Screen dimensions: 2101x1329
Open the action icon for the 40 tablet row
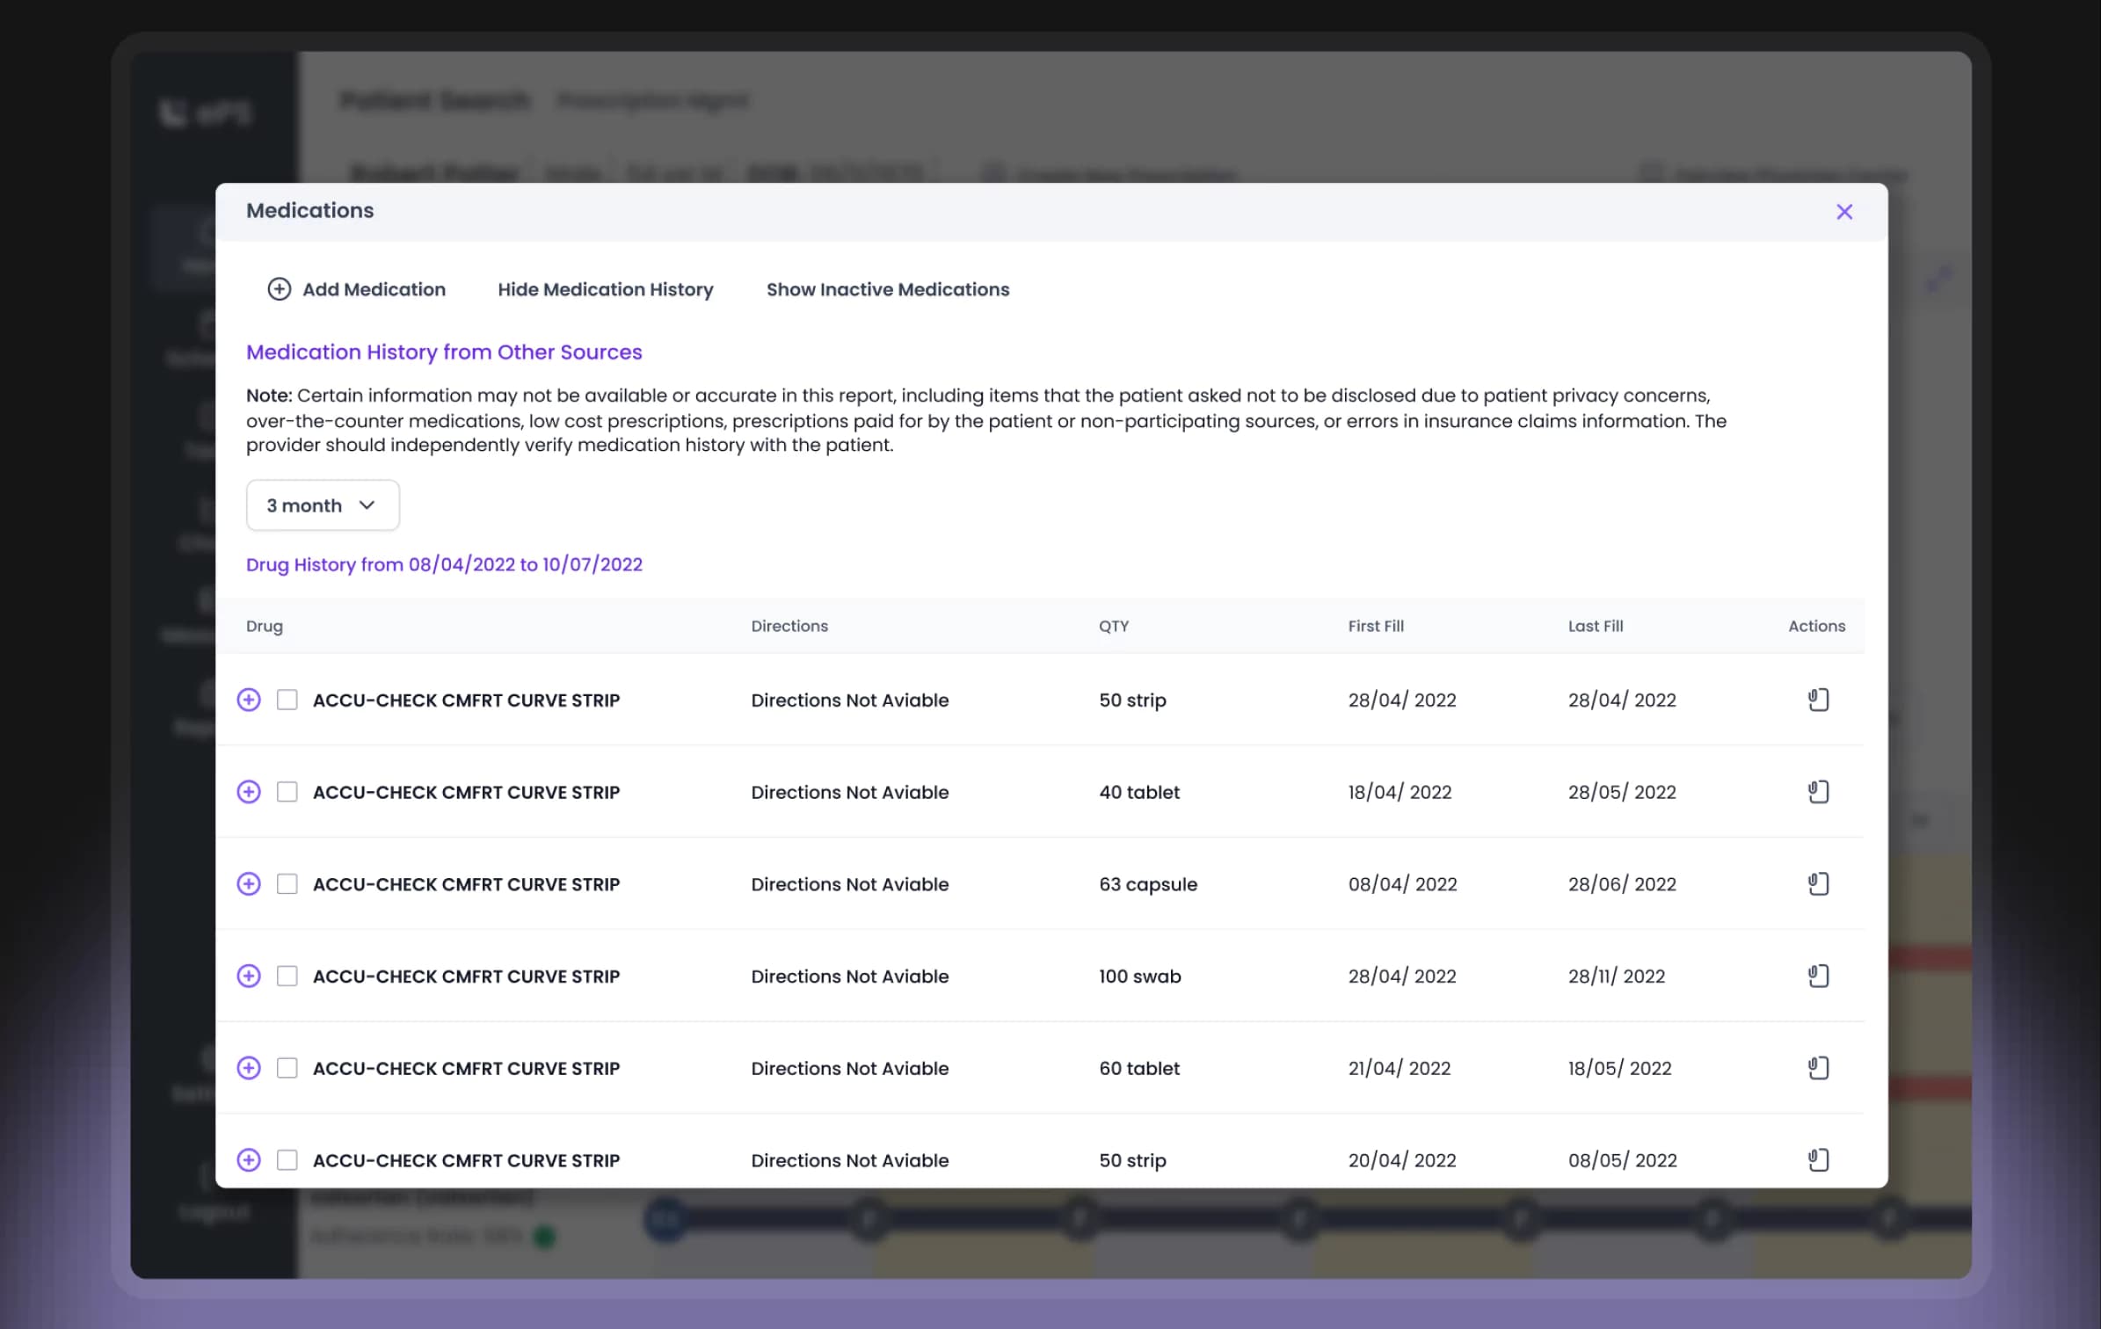(x=1818, y=792)
